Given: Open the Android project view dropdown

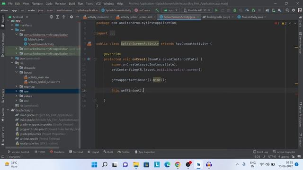Looking at the screenshot, I should 18,17.
